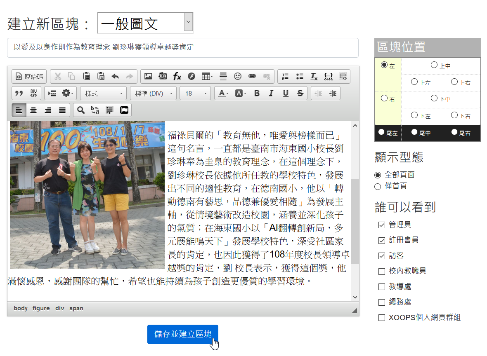487x356 pixels.
Task: Insert a smiley emoticon
Action: click(237, 76)
